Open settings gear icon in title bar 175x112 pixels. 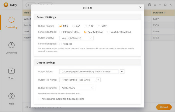pyautogui.click(x=149, y=5)
